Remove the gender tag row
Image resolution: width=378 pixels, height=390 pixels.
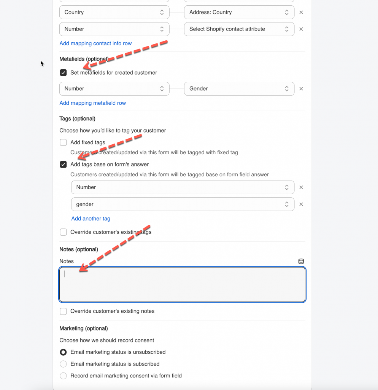click(x=301, y=204)
